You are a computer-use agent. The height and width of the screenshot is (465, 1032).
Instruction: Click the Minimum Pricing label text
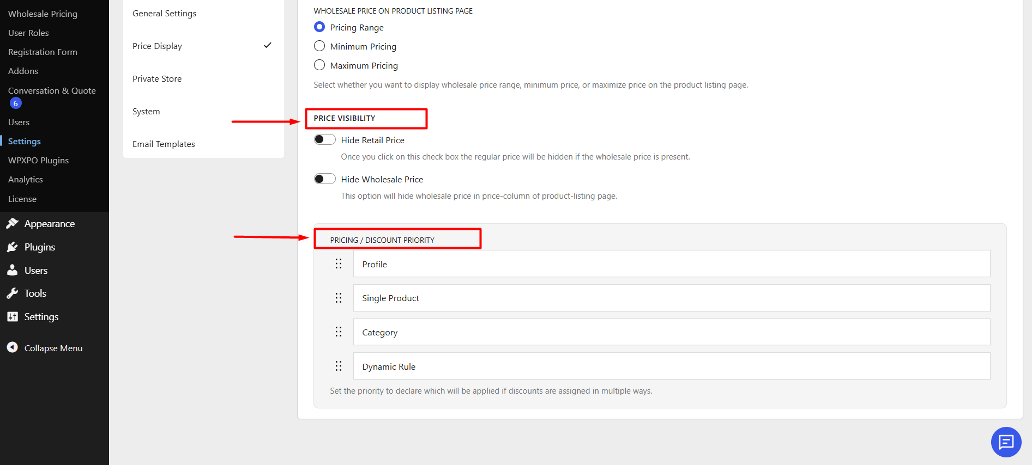click(363, 46)
